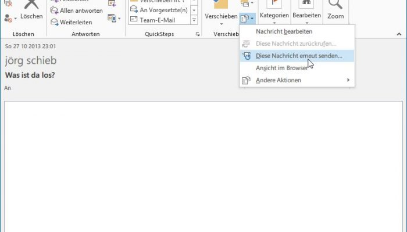The image size is (407, 232).
Task: Open the Bearbeiten binoculars dropdown
Action: [x=306, y=12]
